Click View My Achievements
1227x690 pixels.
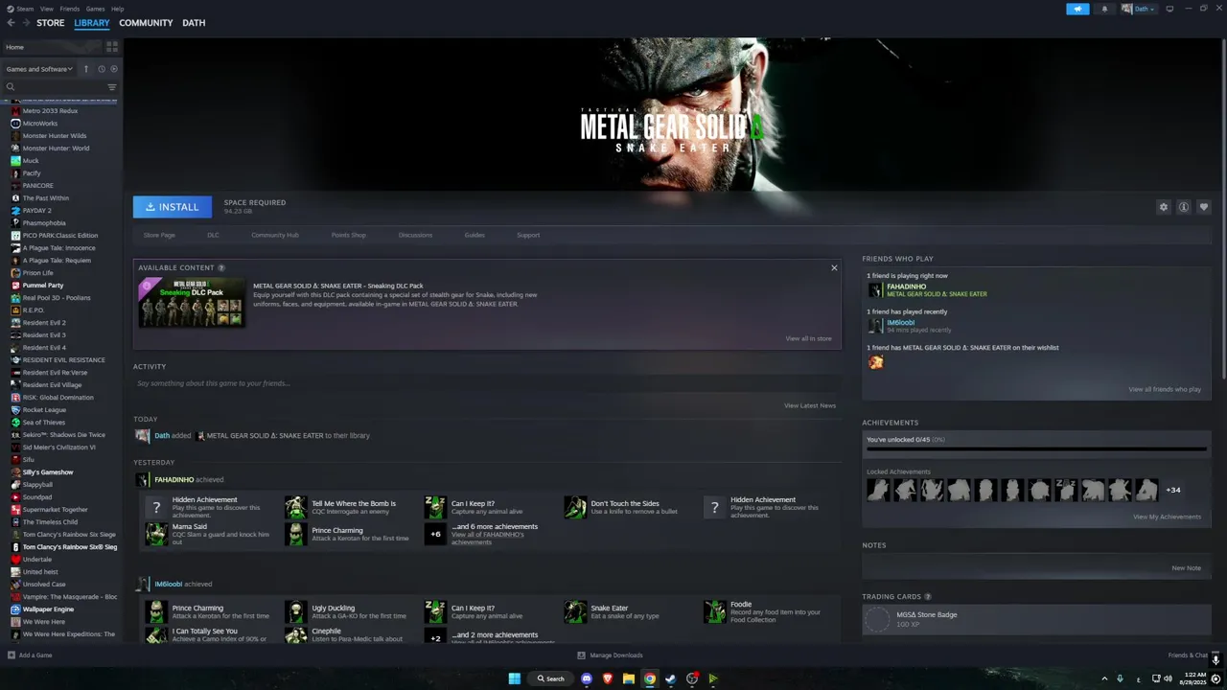pyautogui.click(x=1167, y=517)
